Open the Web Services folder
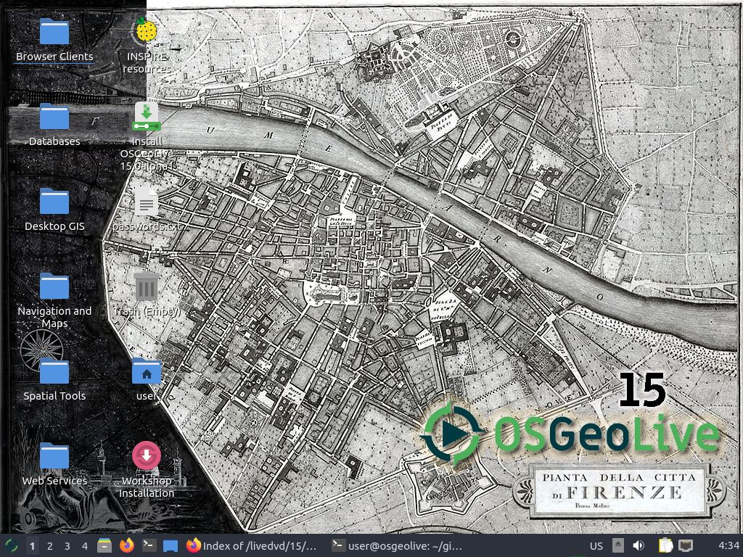This screenshot has width=743, height=557. click(54, 457)
